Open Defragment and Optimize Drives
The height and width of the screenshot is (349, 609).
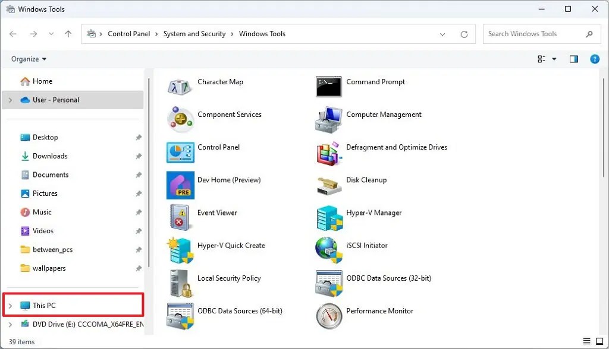point(397,147)
